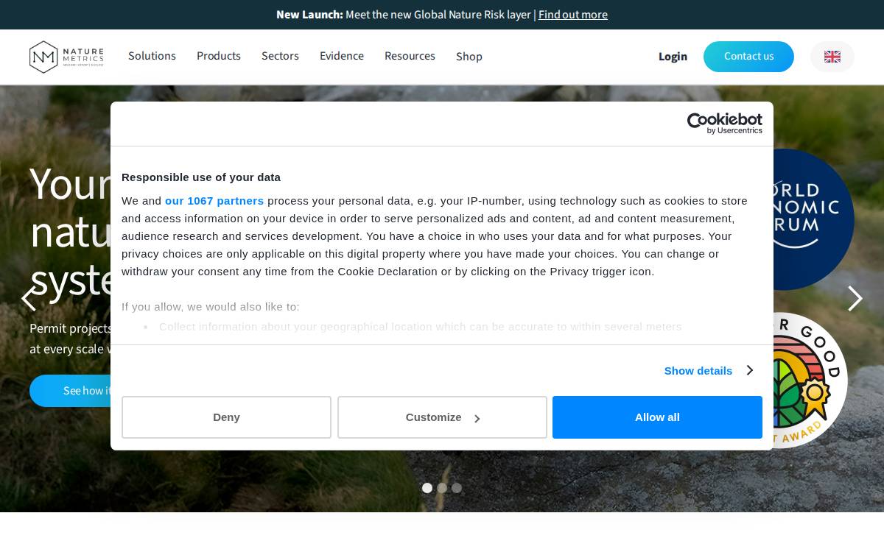Select the third carousel dot

[x=457, y=488]
